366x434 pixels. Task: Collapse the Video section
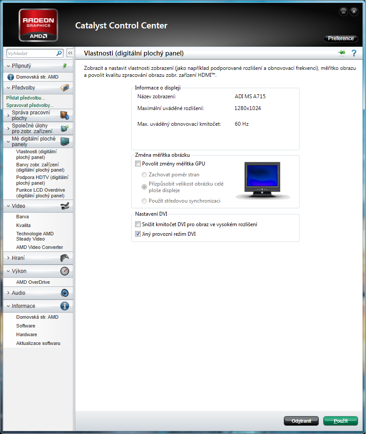[x=8, y=206]
